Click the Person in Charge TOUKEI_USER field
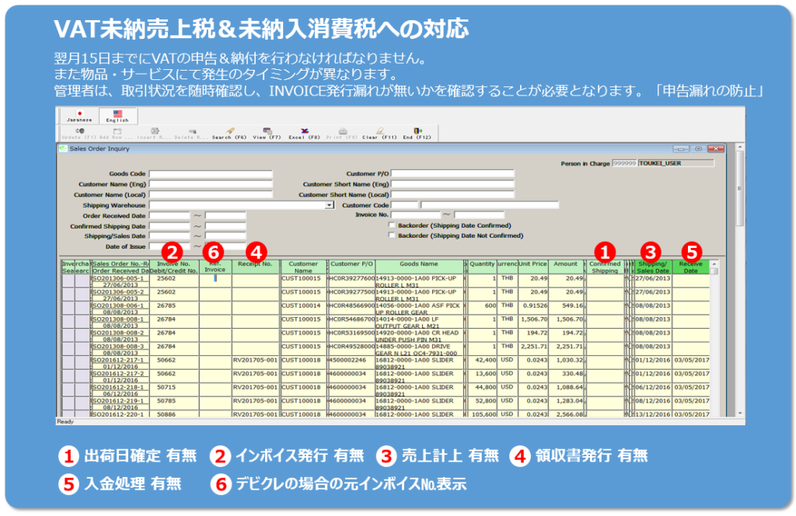This screenshot has width=796, height=516. pyautogui.click(x=676, y=163)
